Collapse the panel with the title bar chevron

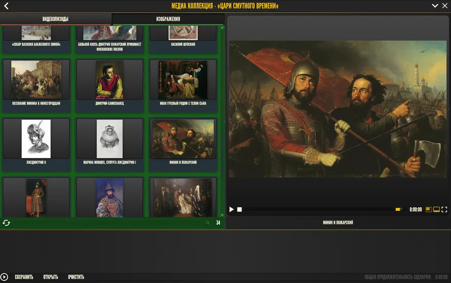(435, 6)
